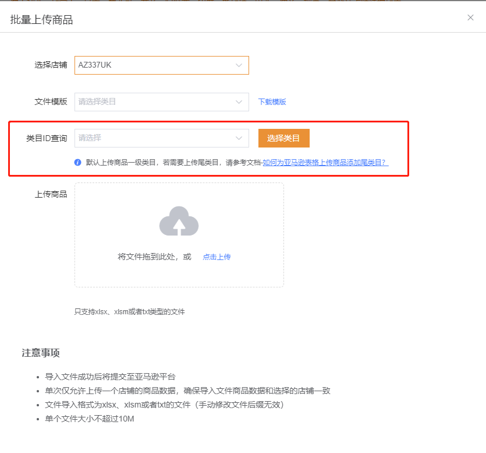Click the dropdown arrow on 类目ID查询 field
Viewport: 486px width, 453px height.
(240, 138)
